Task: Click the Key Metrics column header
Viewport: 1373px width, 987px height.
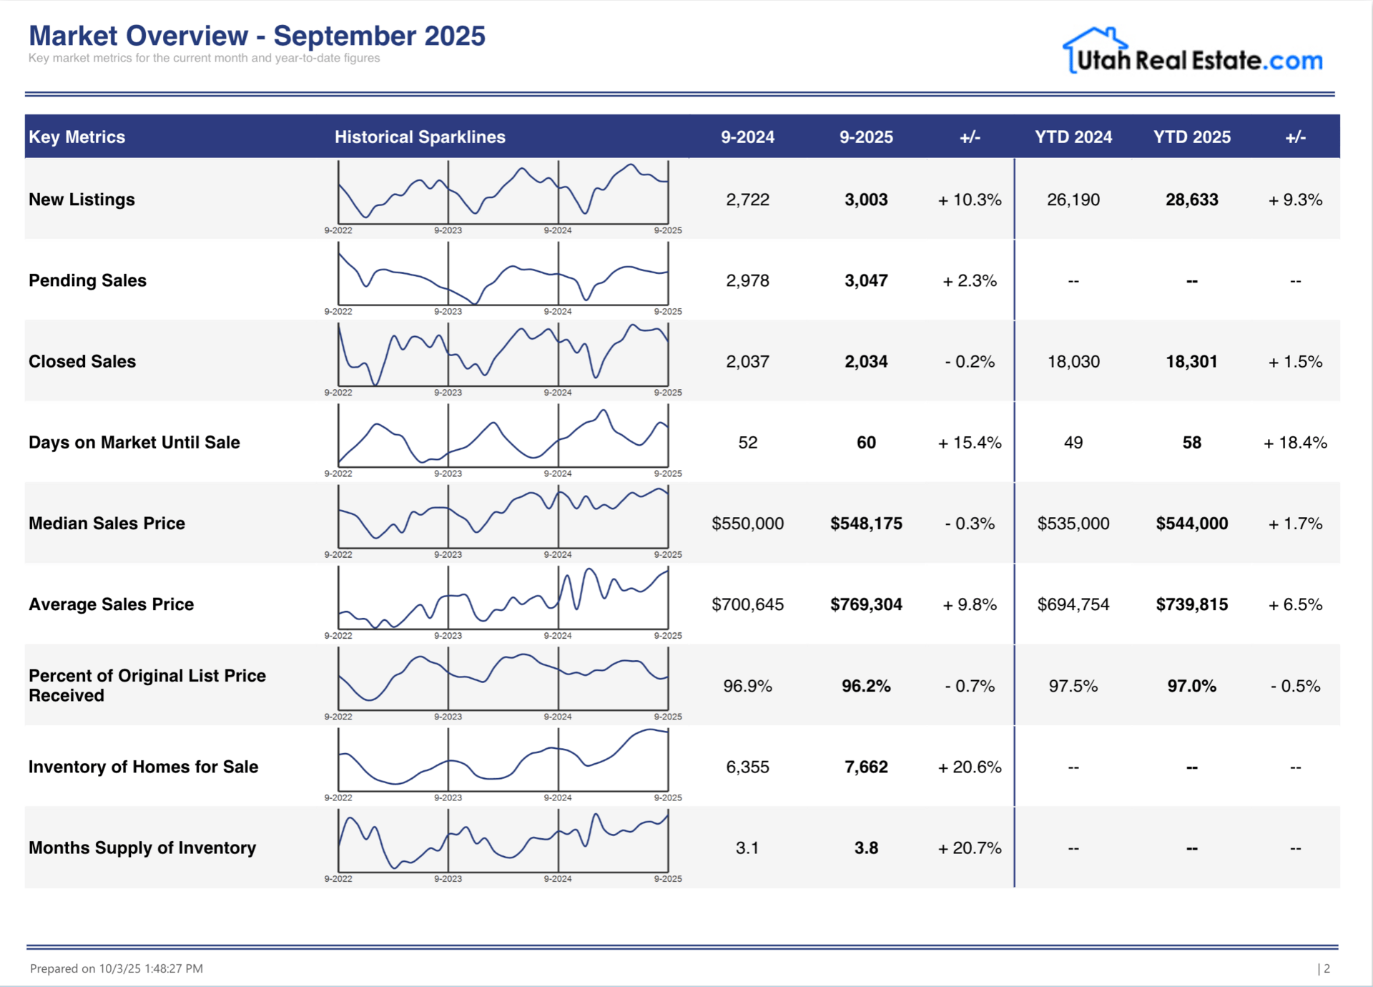Action: pyautogui.click(x=77, y=137)
